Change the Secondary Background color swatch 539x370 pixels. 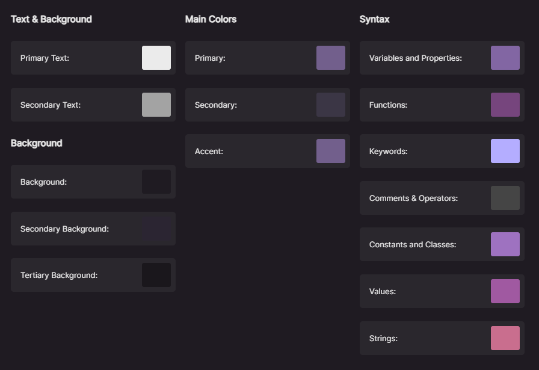coord(156,229)
